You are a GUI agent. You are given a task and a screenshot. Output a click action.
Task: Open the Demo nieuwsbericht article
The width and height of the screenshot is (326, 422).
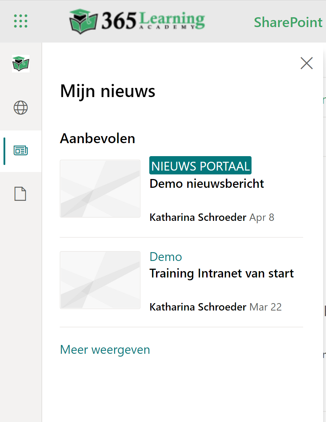point(207,184)
